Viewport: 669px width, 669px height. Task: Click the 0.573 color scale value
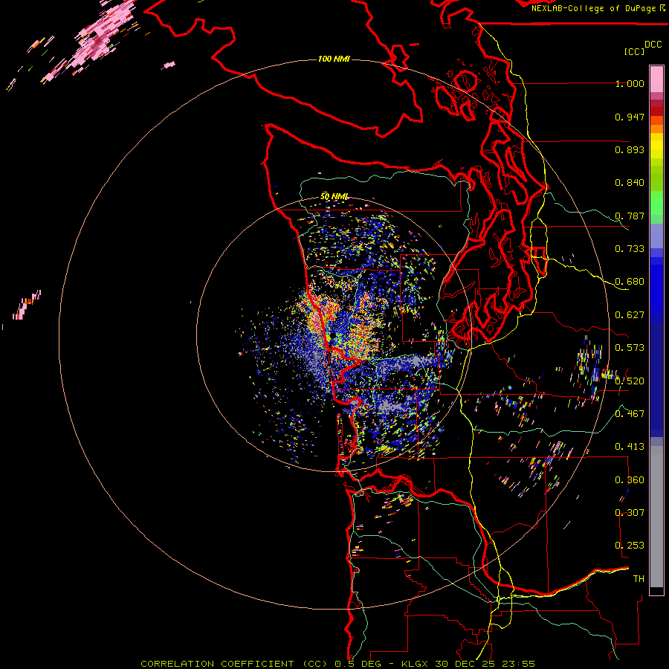coord(630,348)
